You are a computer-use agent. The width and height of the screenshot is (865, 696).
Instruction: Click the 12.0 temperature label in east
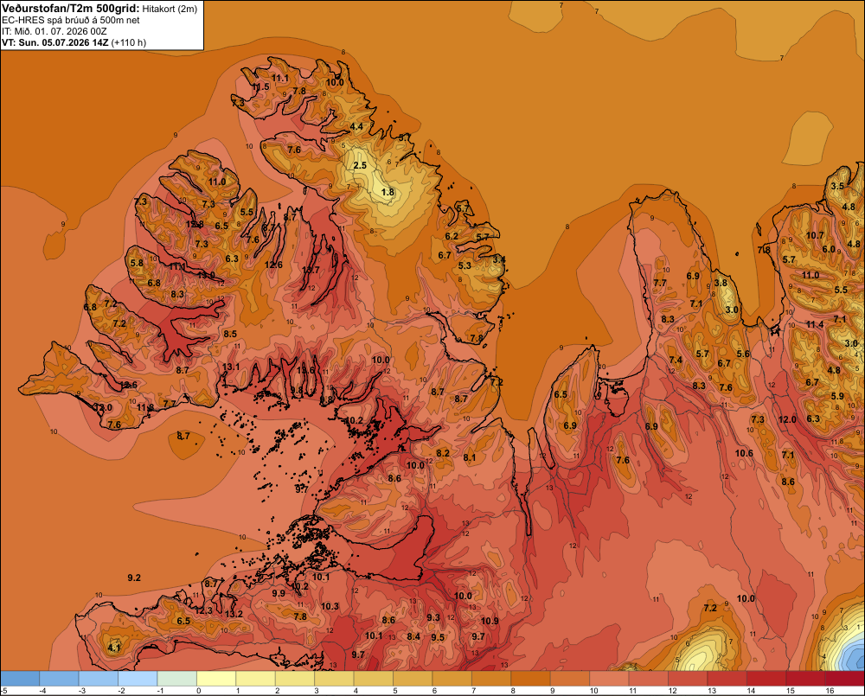[787, 419]
